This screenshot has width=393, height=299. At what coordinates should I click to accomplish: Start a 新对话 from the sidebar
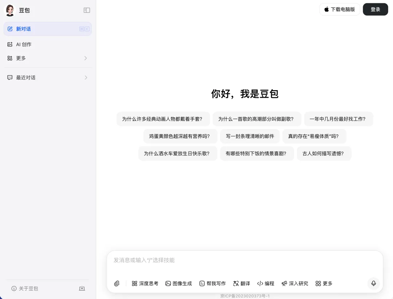48,29
